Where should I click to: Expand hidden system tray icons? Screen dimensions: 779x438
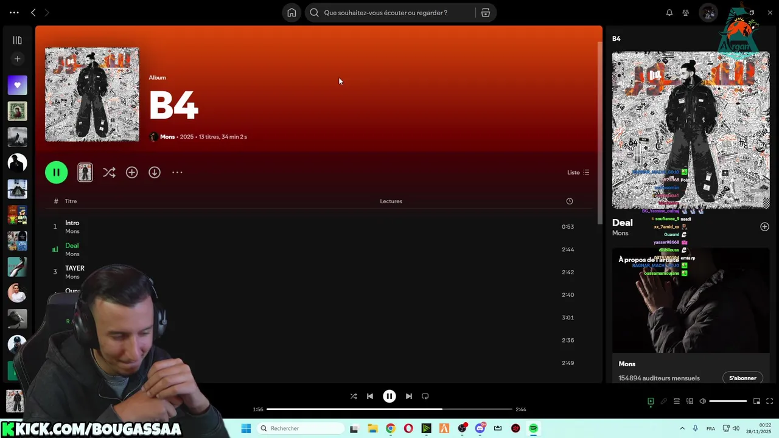point(682,428)
